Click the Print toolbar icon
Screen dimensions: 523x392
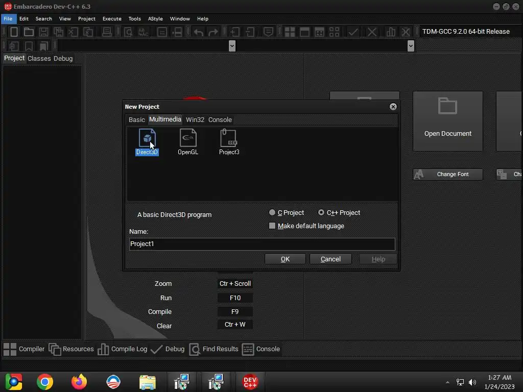coord(107,32)
